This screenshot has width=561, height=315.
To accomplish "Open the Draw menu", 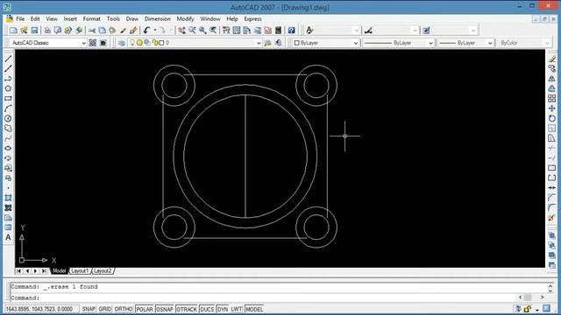I will (x=132, y=19).
